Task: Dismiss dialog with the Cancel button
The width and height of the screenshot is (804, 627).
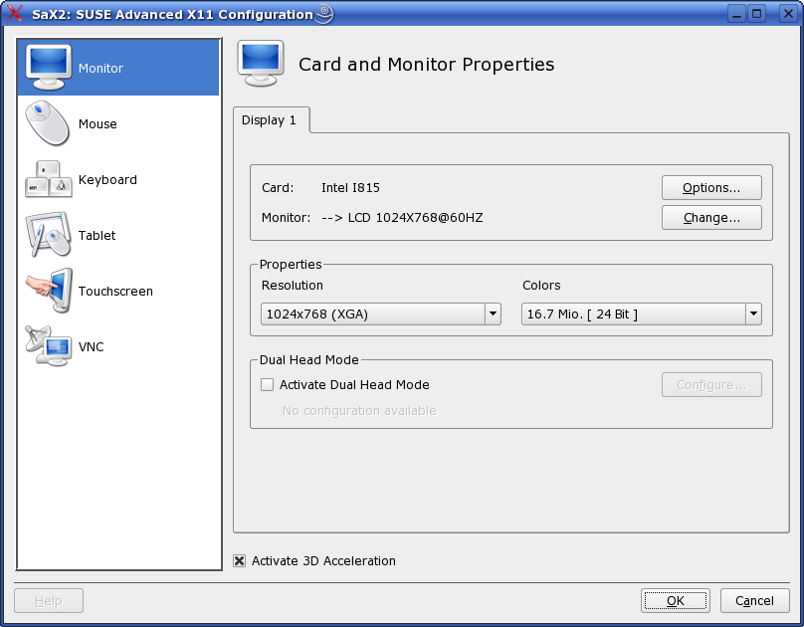Action: tap(755, 600)
